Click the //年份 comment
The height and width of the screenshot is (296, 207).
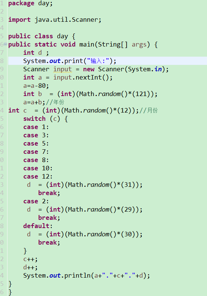pyautogui.click(x=55, y=102)
